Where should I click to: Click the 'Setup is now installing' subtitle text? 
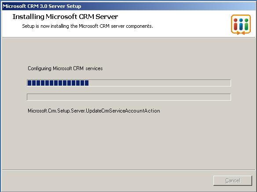[88, 26]
